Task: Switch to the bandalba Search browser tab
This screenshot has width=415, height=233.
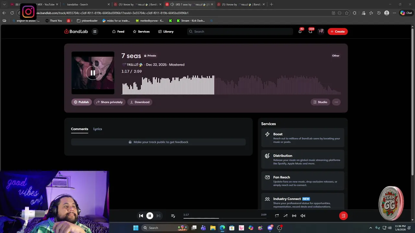Action: click(x=86, y=5)
